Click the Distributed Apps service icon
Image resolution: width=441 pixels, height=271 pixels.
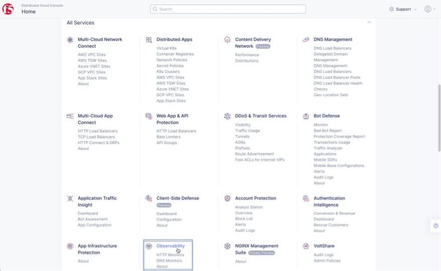pyautogui.click(x=149, y=40)
